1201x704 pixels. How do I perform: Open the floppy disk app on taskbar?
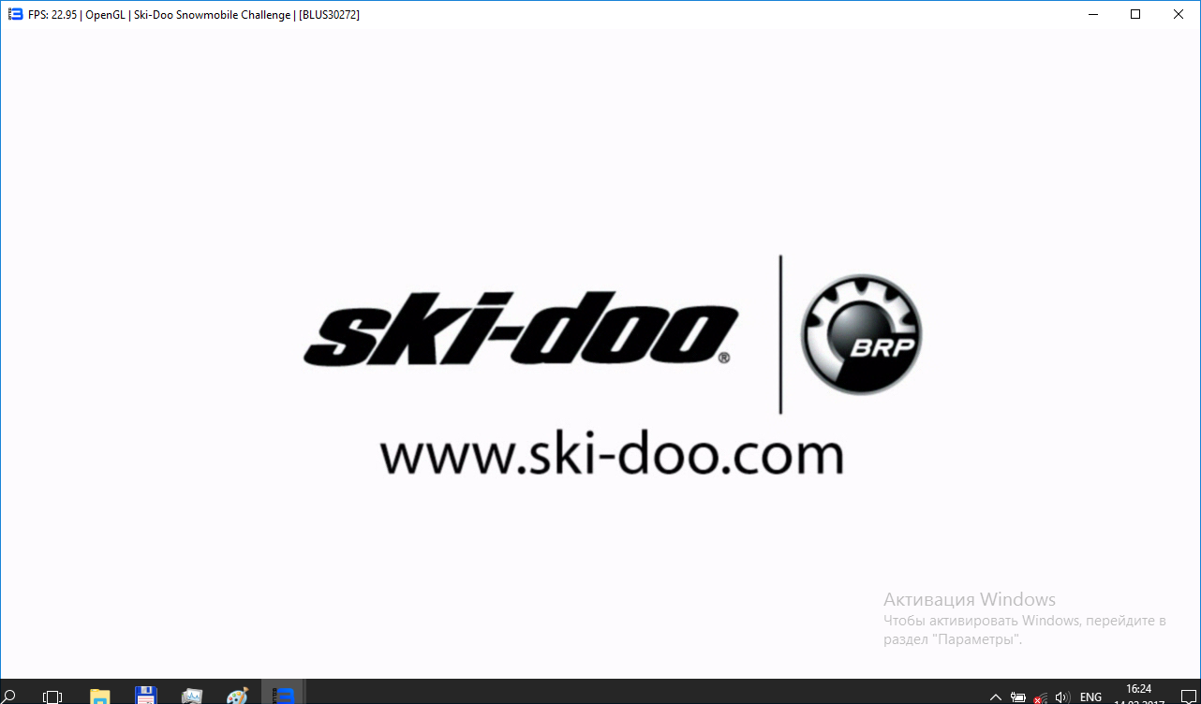[145, 696]
